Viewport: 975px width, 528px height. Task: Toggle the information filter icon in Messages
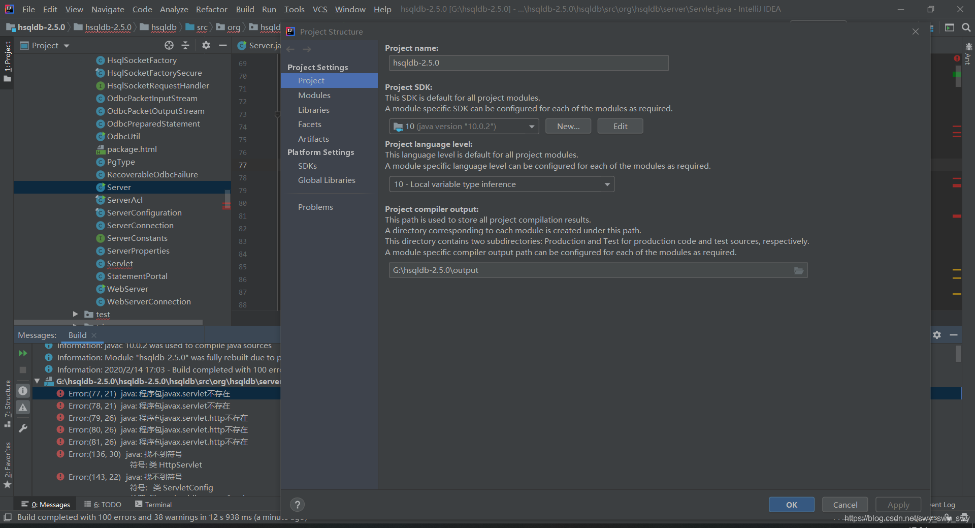(23, 391)
